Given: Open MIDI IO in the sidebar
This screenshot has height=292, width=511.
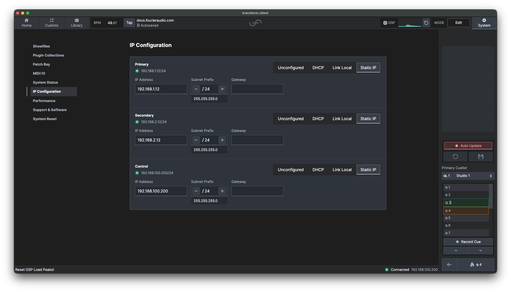Looking at the screenshot, I should 39,73.
